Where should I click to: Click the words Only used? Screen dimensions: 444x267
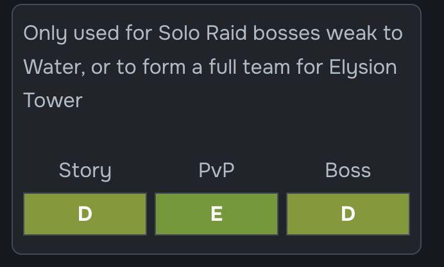[x=71, y=34]
